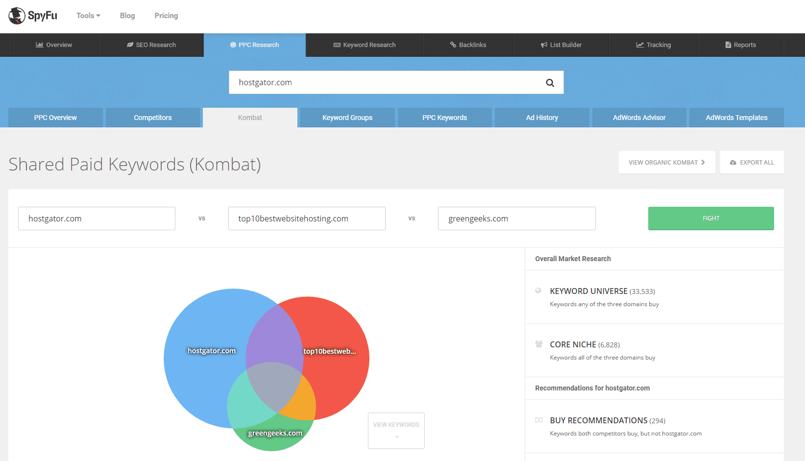Click the SpyFu logo

point(33,16)
